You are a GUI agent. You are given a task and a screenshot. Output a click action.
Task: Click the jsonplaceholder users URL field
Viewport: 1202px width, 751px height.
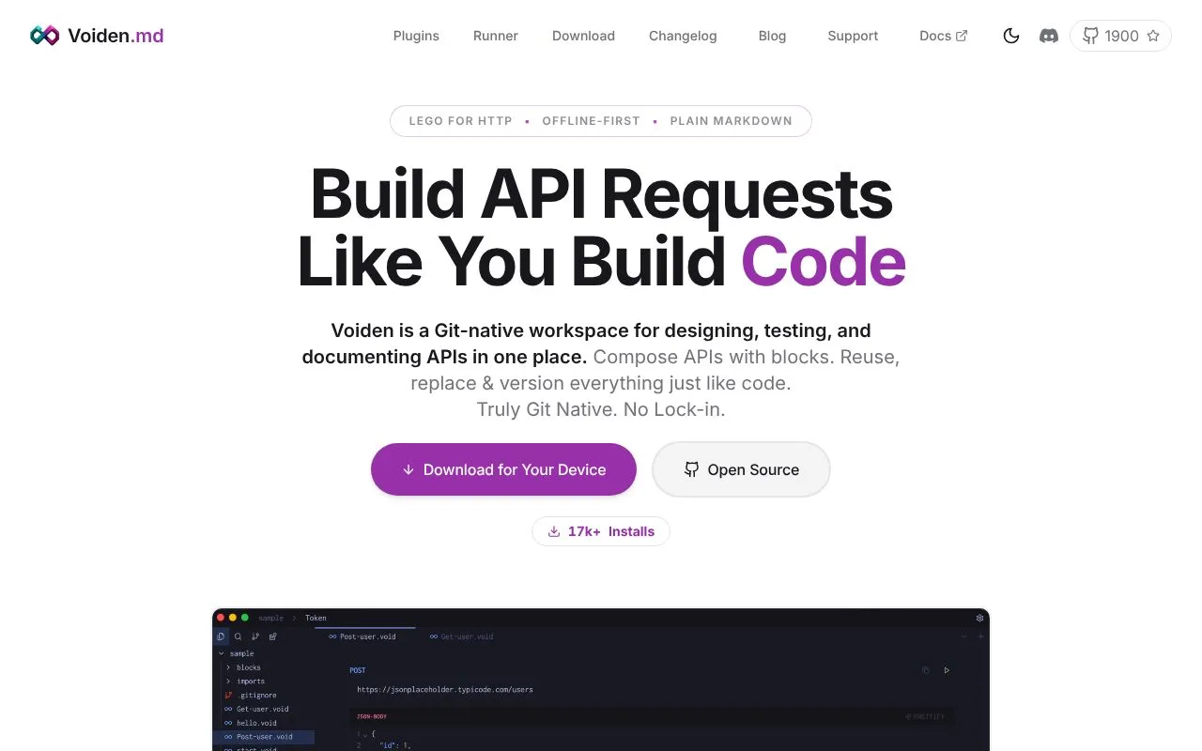445,690
